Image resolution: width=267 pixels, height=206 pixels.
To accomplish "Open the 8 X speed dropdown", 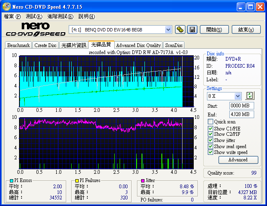I will (x=238, y=96).
